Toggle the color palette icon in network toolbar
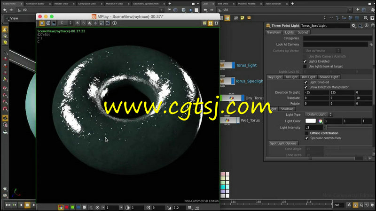Image resolution: width=376 pixels, height=211 pixels. click(x=227, y=18)
